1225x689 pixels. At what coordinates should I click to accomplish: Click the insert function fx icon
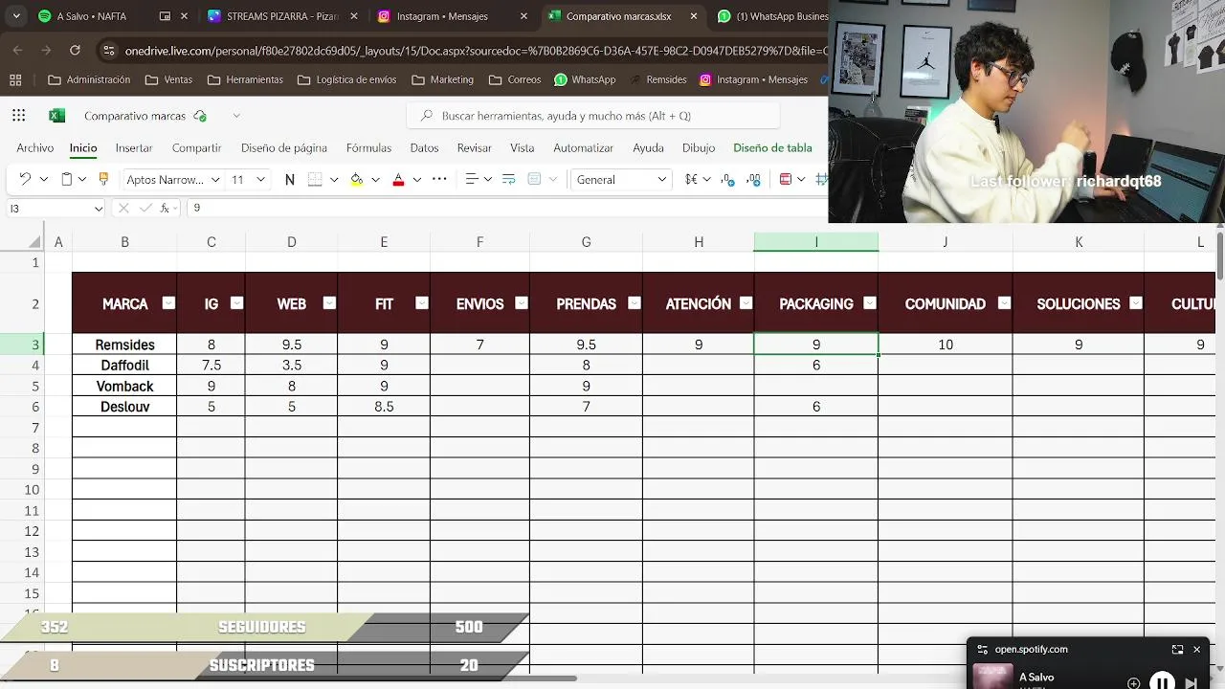[165, 208]
